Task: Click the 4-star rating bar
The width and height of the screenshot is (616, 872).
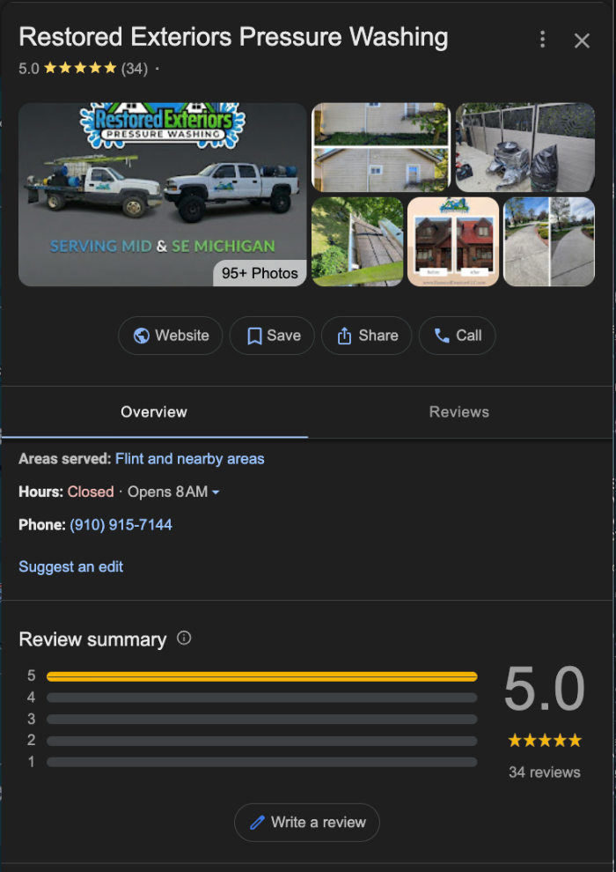Action: point(262,698)
